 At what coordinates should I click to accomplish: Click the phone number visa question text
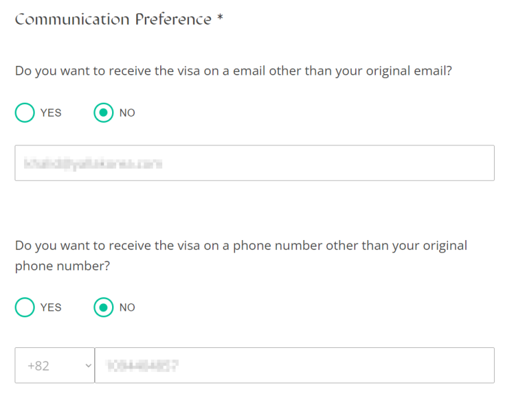241,256
